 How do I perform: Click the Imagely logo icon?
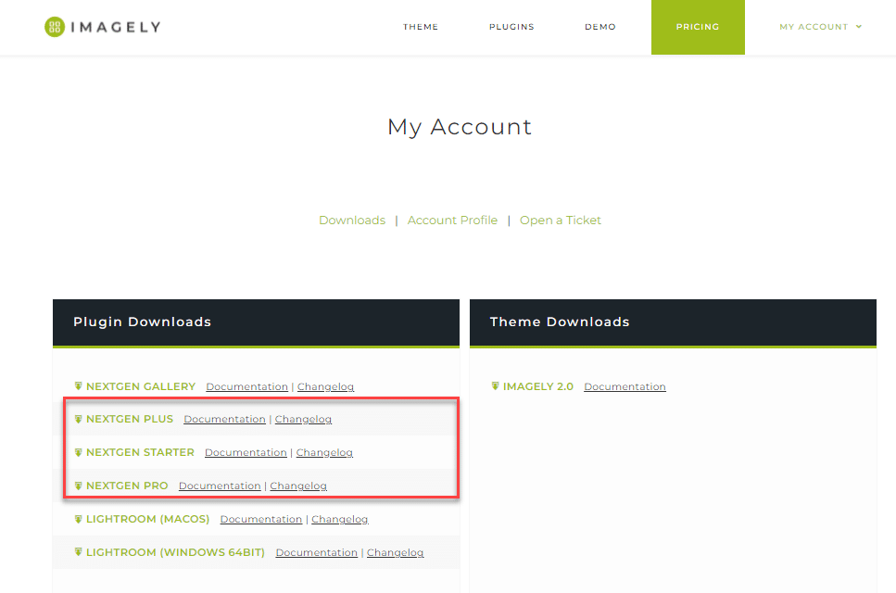pyautogui.click(x=55, y=27)
